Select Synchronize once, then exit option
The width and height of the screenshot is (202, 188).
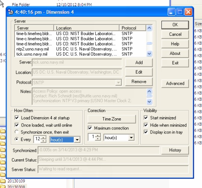pyautogui.click(x=16, y=132)
